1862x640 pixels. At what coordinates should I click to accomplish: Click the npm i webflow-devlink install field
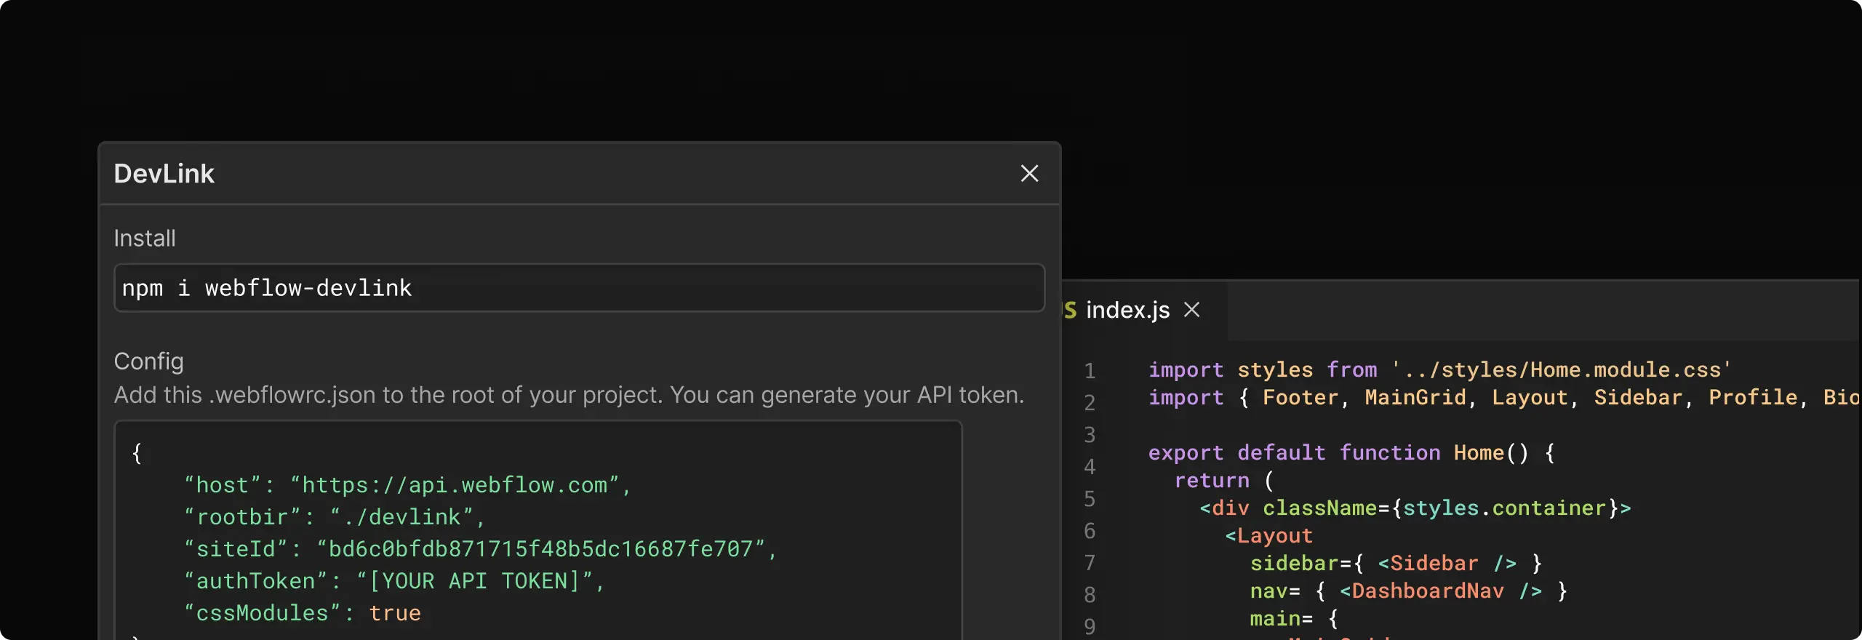click(x=579, y=288)
